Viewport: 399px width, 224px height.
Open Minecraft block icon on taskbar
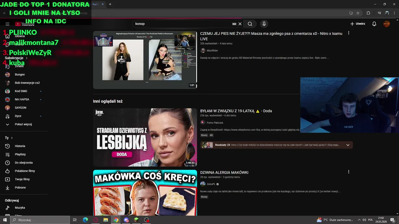click(x=136, y=220)
